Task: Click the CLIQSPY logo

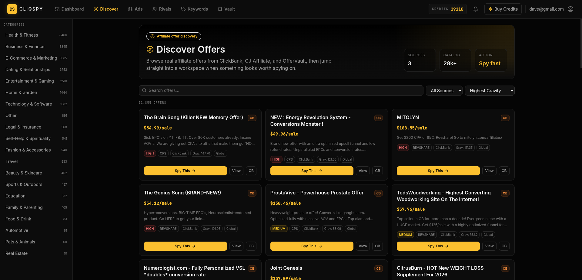Action: [25, 9]
